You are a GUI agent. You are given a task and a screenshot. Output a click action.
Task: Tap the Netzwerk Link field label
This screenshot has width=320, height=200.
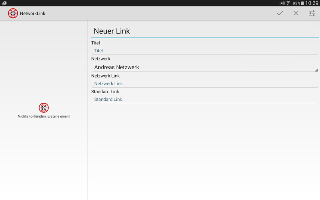[x=105, y=76]
